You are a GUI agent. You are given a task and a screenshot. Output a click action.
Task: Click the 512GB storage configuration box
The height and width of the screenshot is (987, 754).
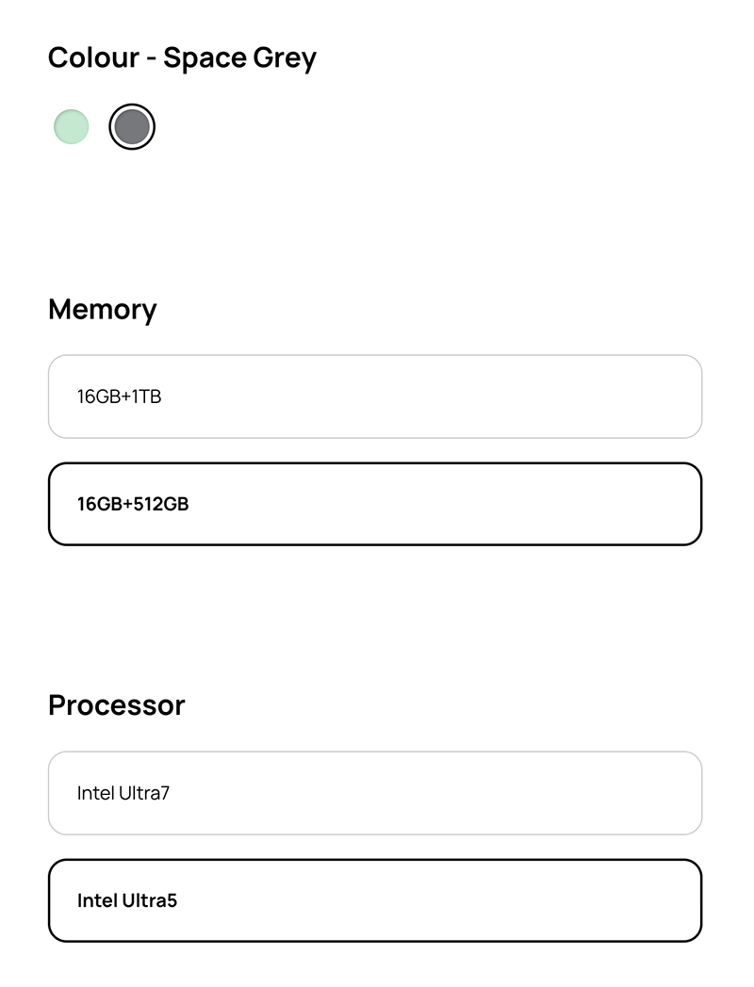tap(375, 504)
